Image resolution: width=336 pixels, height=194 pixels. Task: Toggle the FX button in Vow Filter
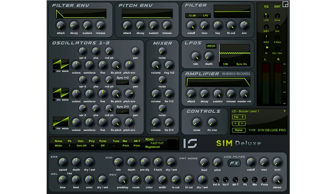point(234,163)
